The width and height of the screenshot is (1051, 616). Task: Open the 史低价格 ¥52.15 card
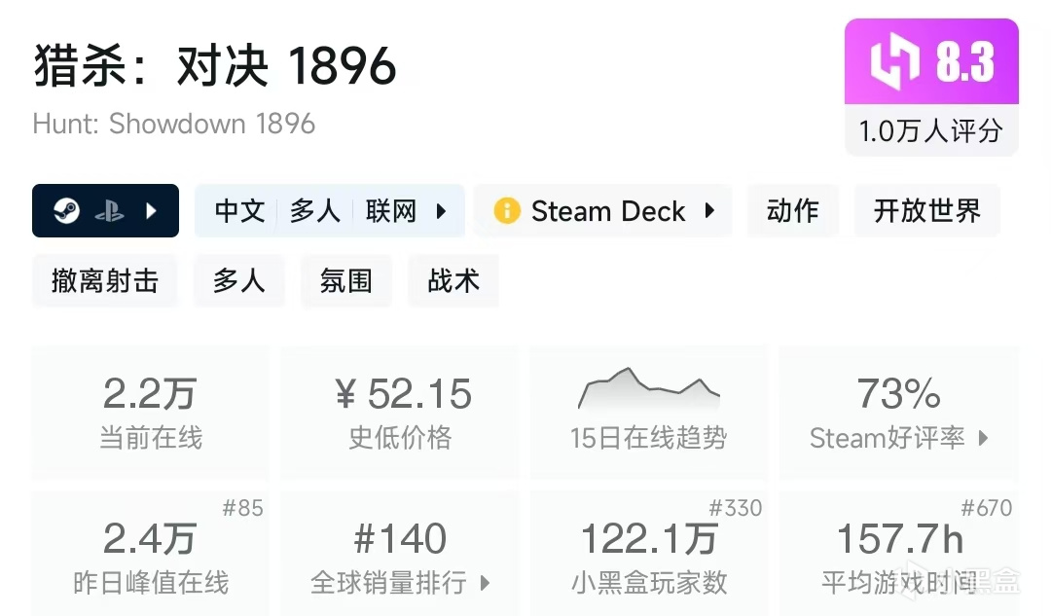pos(400,412)
